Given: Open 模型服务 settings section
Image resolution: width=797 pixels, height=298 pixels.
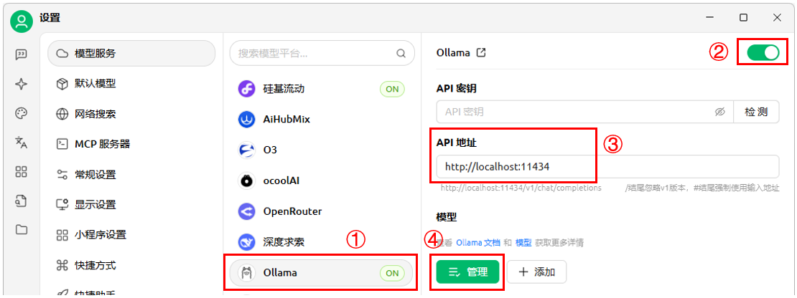Looking at the screenshot, I should point(131,53).
